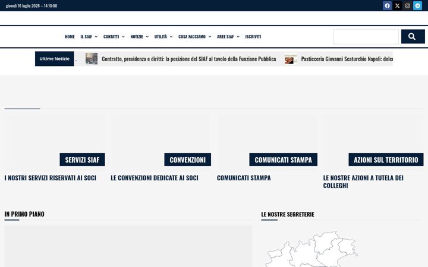The image size is (428, 267).
Task: Click the magnifier search button
Action: point(413,37)
